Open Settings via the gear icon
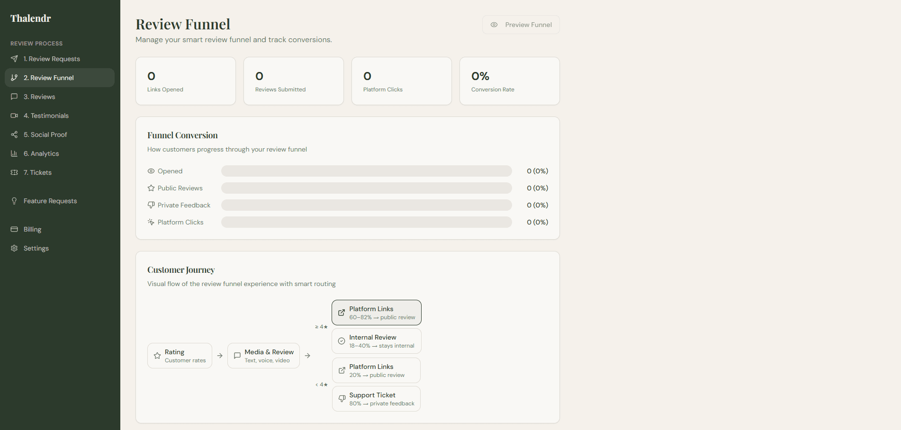Image resolution: width=901 pixels, height=430 pixels. pyautogui.click(x=14, y=248)
